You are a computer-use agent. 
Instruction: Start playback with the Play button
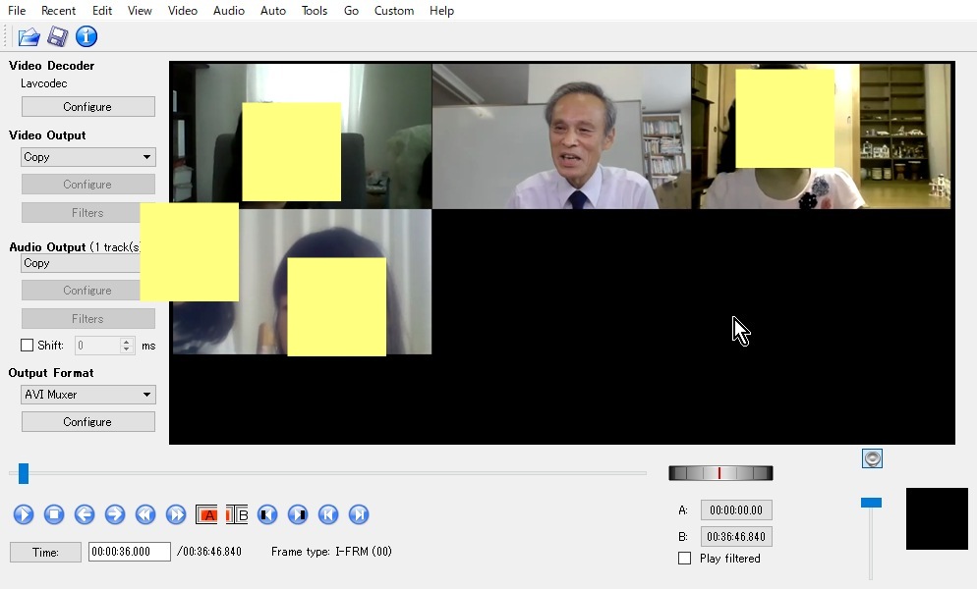tap(24, 514)
